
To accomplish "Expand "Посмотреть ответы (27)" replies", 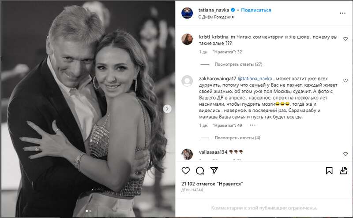I will [238, 64].
